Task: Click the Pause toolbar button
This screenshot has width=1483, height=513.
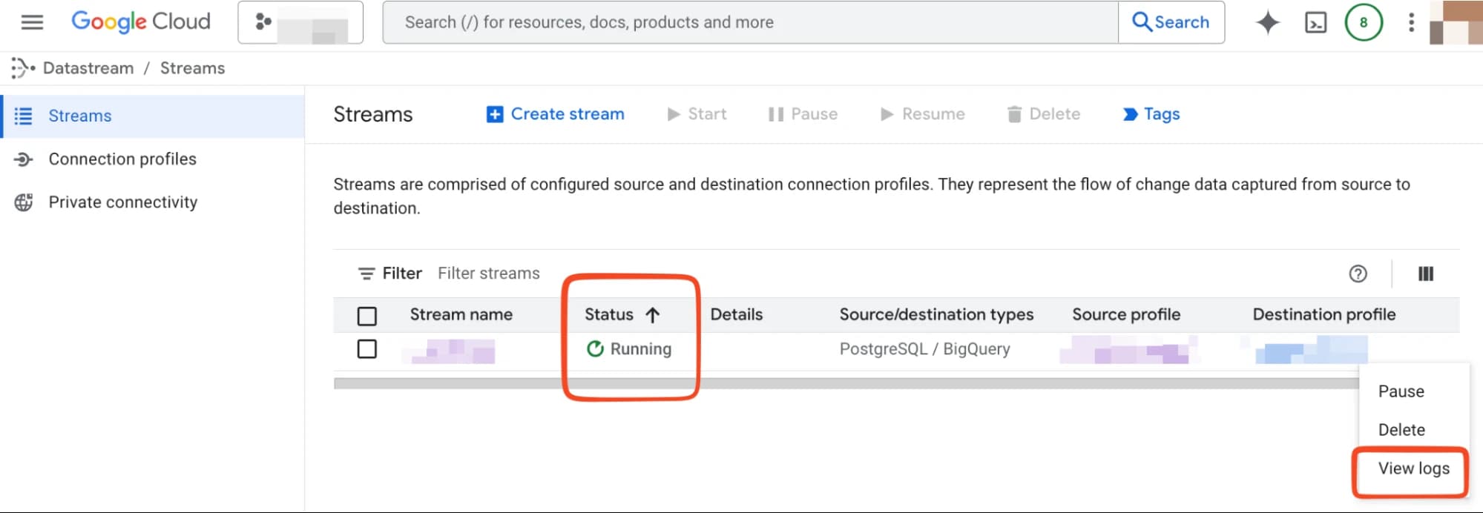Action: pyautogui.click(x=803, y=114)
